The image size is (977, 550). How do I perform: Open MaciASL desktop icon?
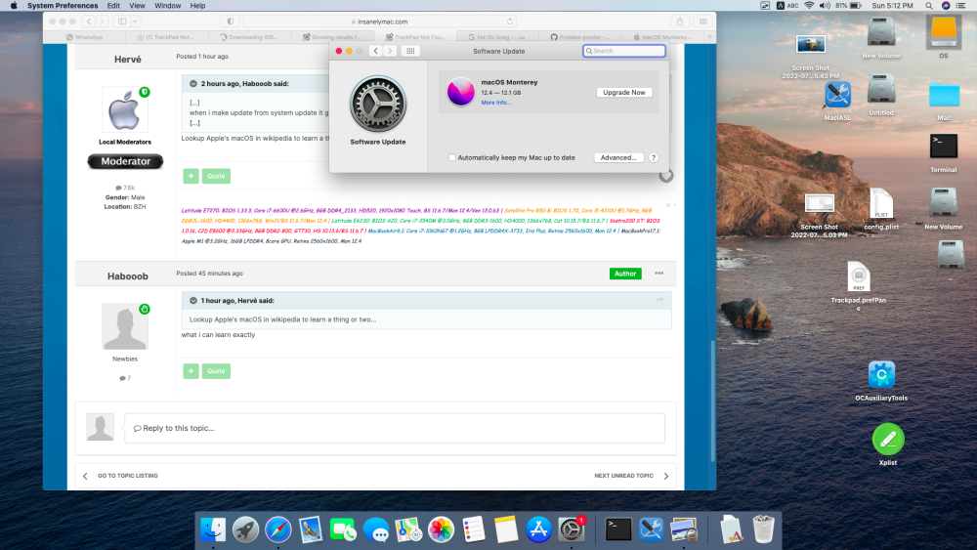[x=837, y=96]
